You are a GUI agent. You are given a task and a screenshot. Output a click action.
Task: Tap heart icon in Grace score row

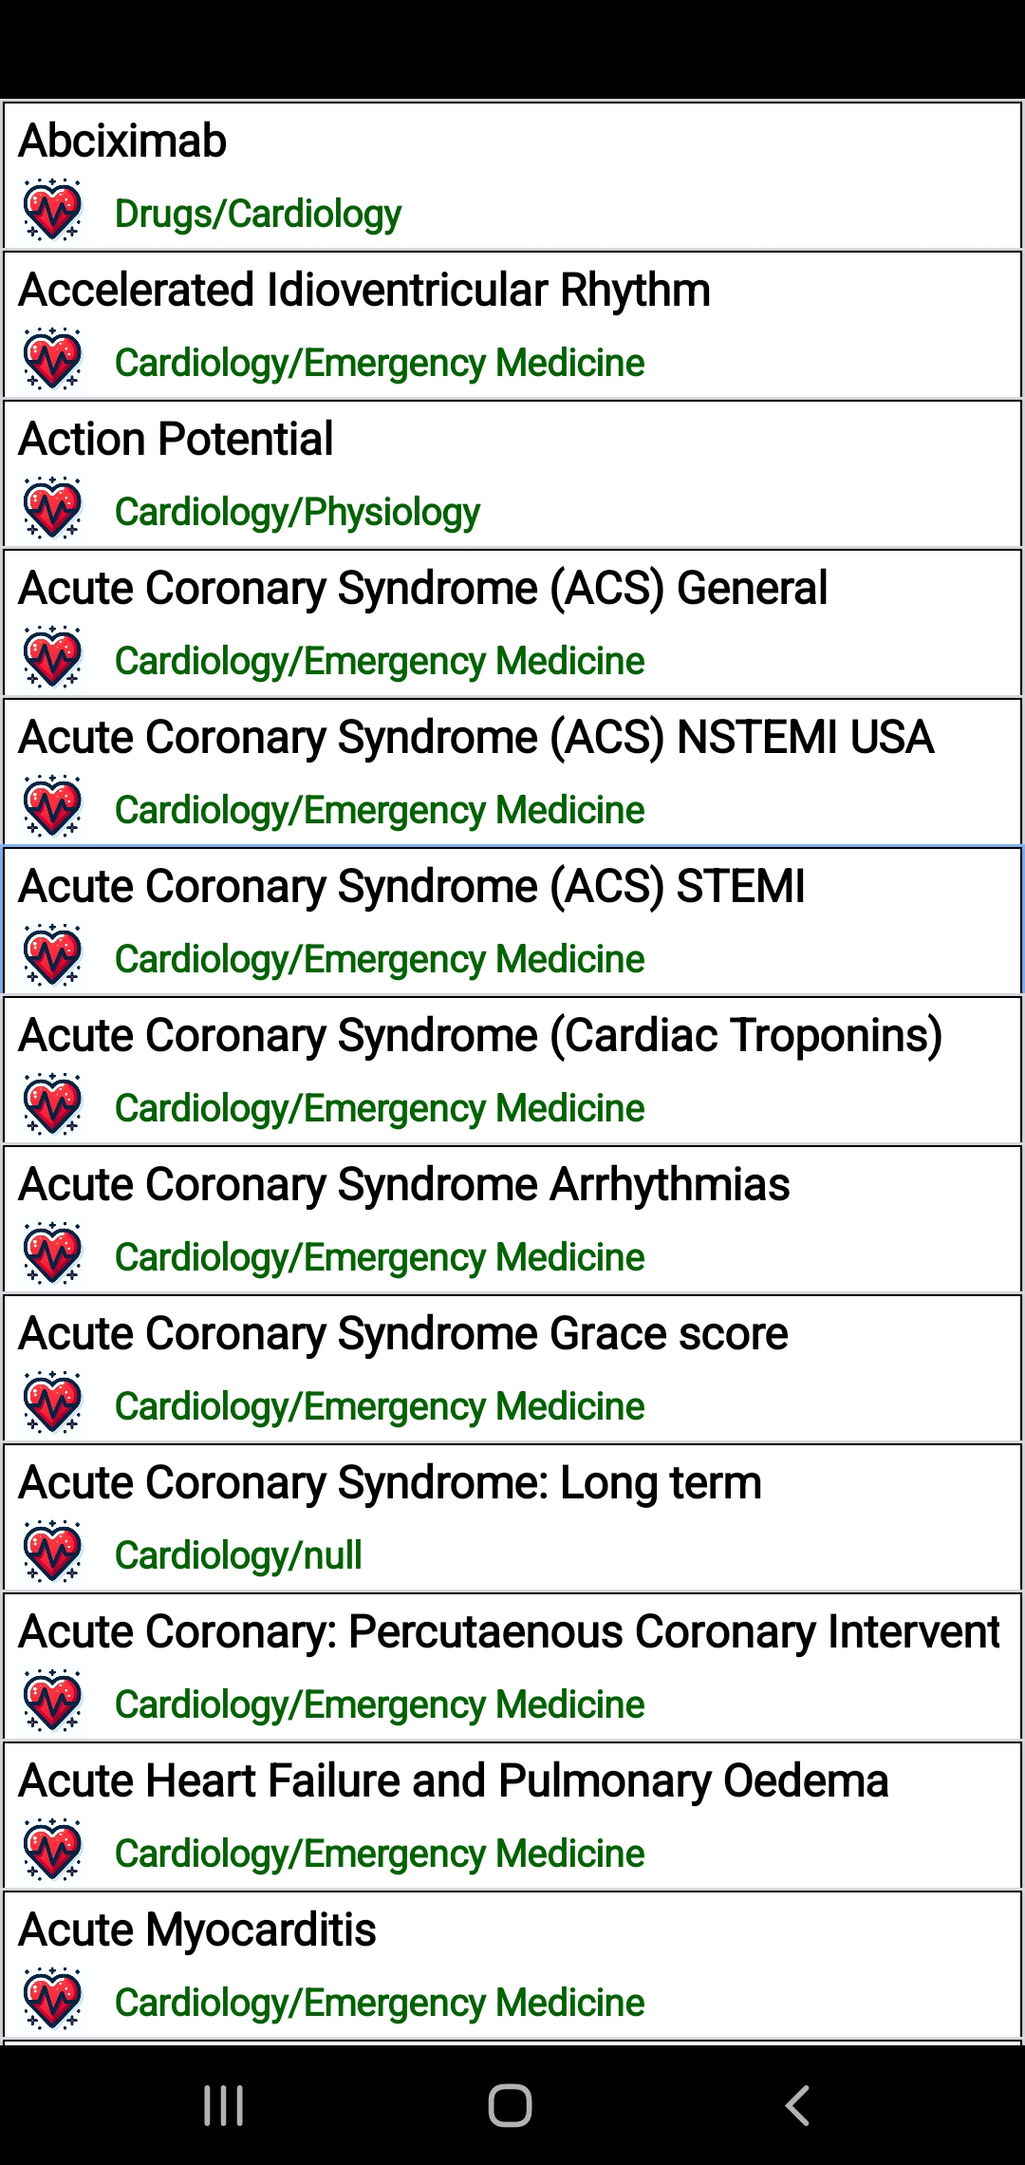[53, 1403]
